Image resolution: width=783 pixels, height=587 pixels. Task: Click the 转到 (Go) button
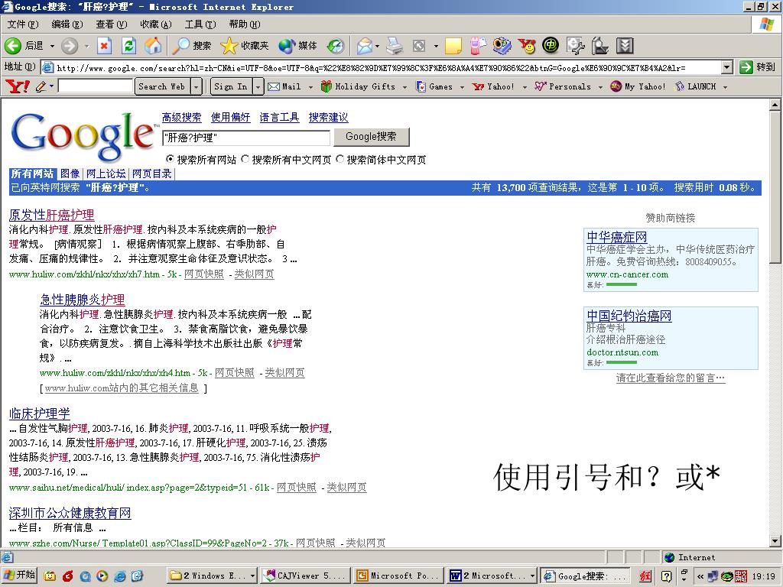click(758, 67)
